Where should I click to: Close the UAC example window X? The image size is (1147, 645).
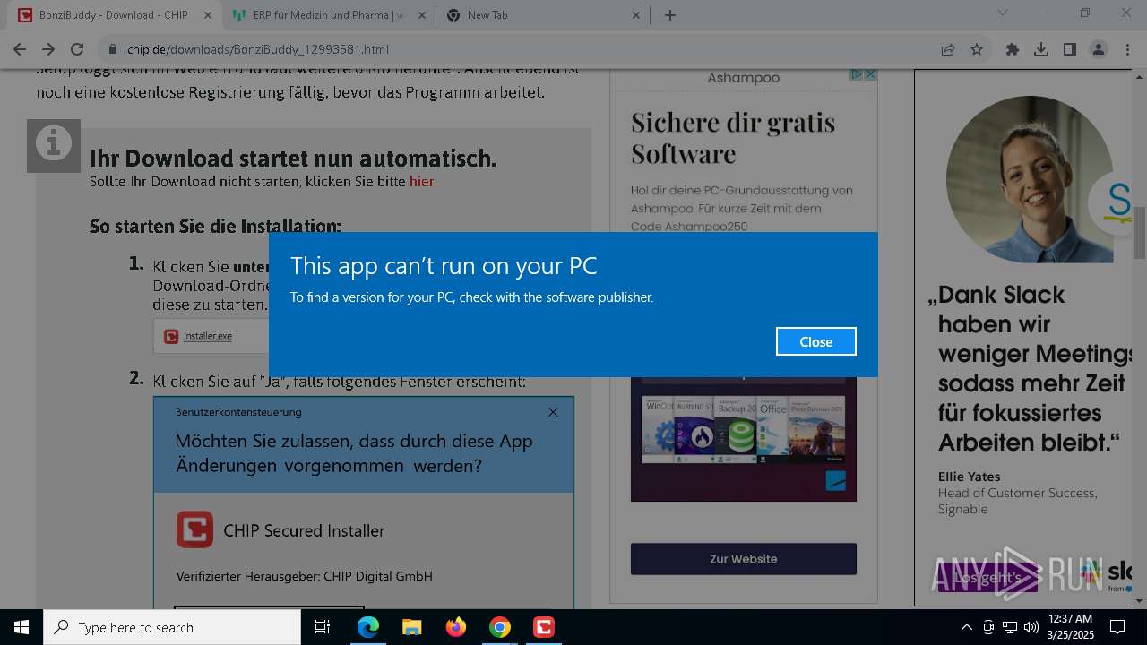point(553,412)
